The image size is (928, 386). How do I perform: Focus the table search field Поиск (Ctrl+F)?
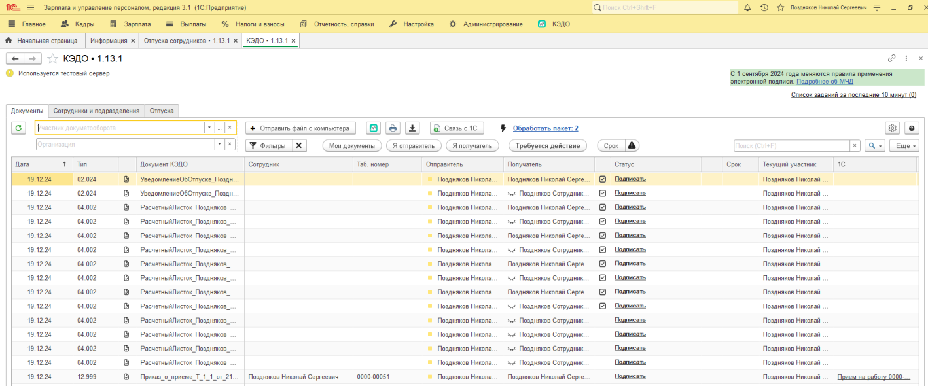792,145
